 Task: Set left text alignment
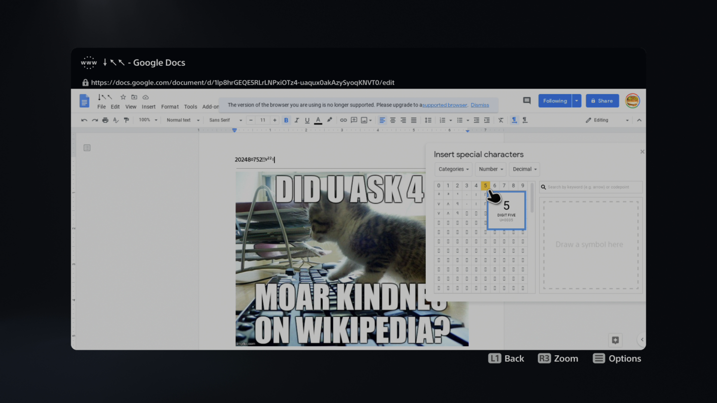click(x=382, y=120)
